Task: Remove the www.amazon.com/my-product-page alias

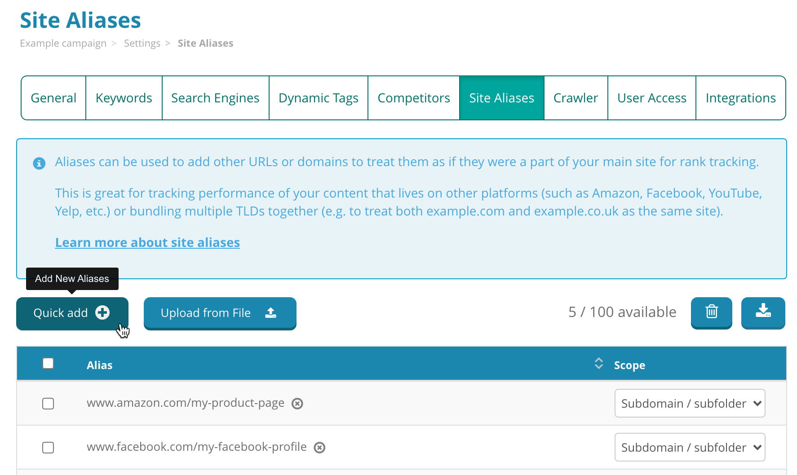Action: 297,404
